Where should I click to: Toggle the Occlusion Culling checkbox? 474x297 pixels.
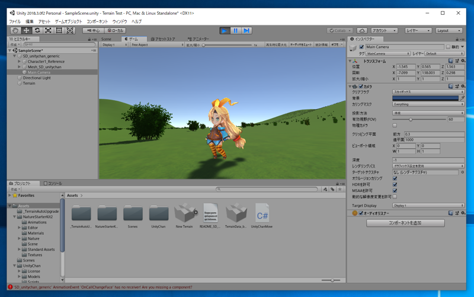(395, 178)
